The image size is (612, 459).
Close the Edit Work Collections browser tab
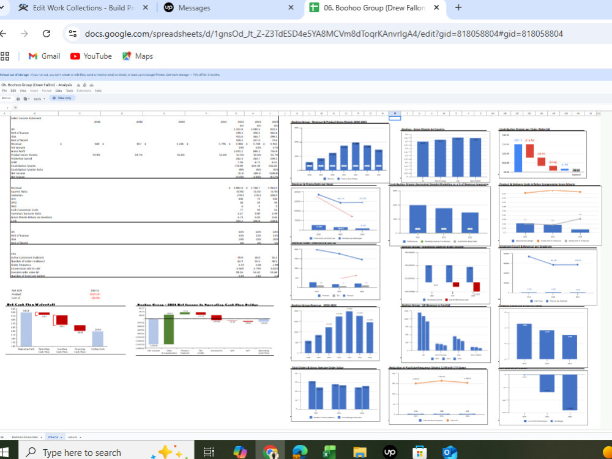point(146,8)
